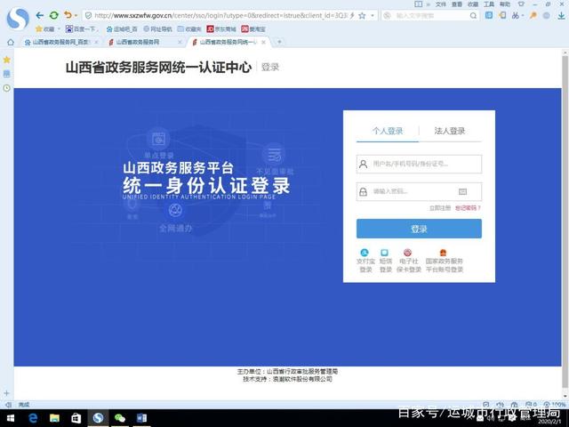
Task: Click virtual keyboard icon in password field
Action: (462, 191)
